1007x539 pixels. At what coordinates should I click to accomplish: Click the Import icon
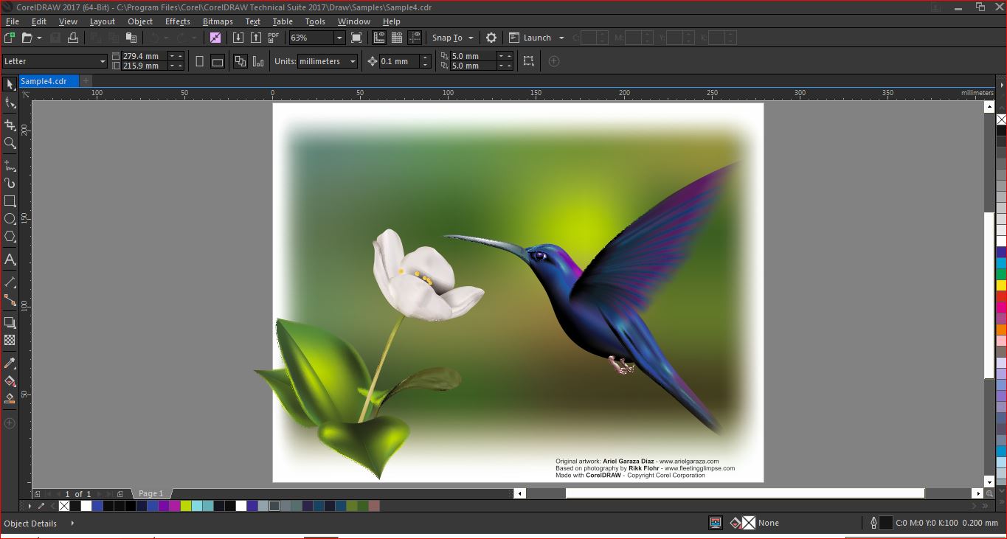pyautogui.click(x=238, y=38)
